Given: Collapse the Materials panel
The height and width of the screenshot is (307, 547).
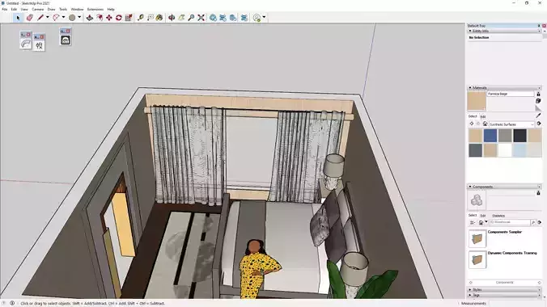Looking at the screenshot, I should coord(470,88).
